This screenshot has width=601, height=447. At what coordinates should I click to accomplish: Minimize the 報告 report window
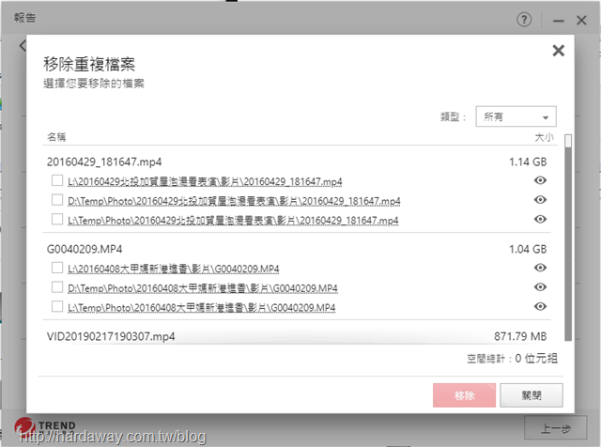coord(558,21)
